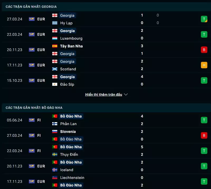Click the Scotland flag icon

(55, 69)
